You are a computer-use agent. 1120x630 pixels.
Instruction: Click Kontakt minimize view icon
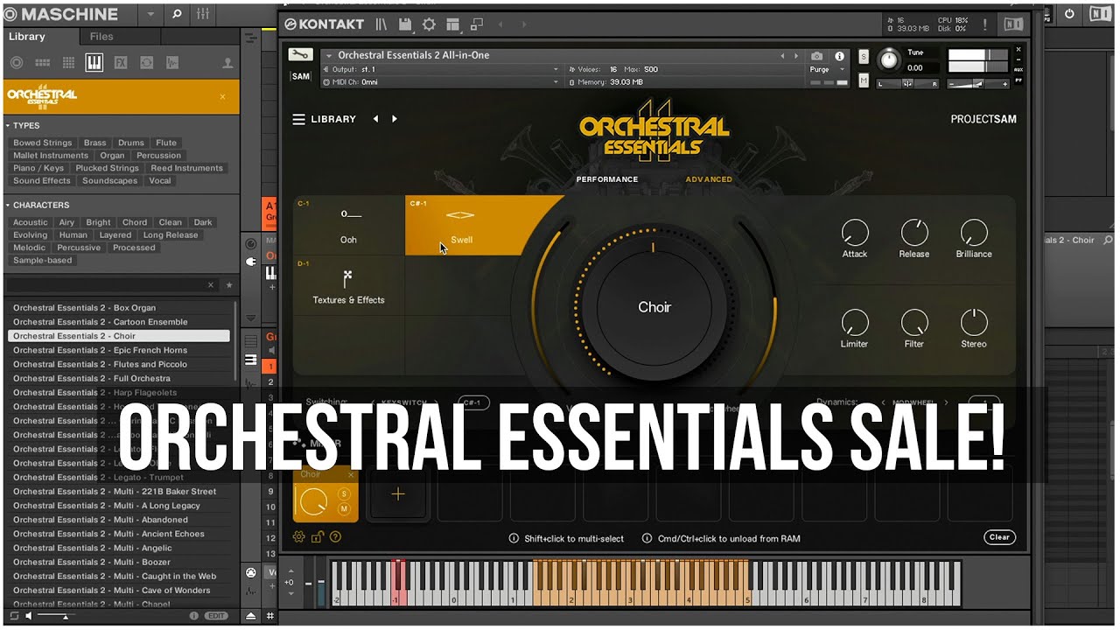[x=477, y=24]
